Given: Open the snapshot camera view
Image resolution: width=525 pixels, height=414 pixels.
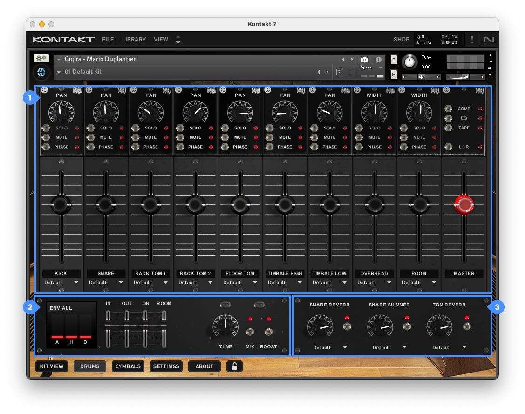Looking at the screenshot, I should 364,60.
